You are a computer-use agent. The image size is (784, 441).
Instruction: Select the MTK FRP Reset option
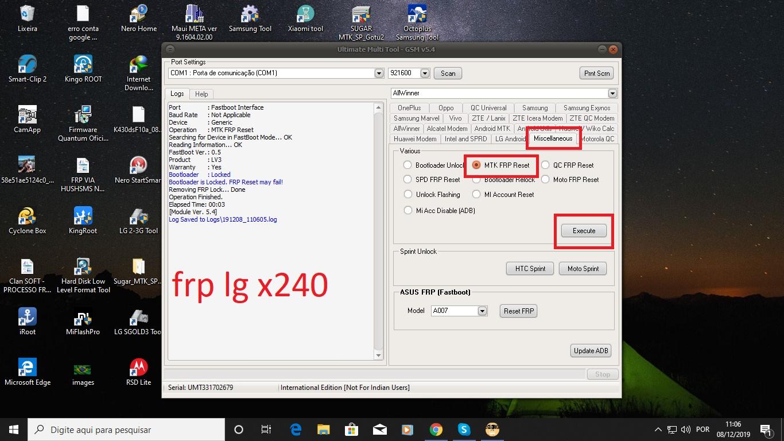pos(476,165)
